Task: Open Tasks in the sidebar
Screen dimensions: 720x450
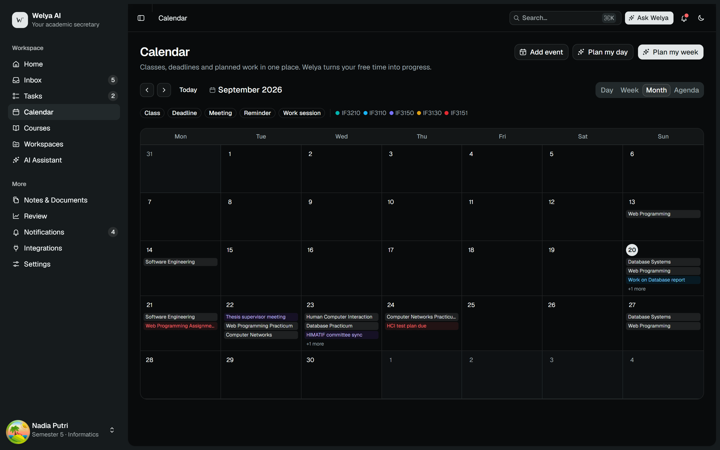Action: (64, 96)
